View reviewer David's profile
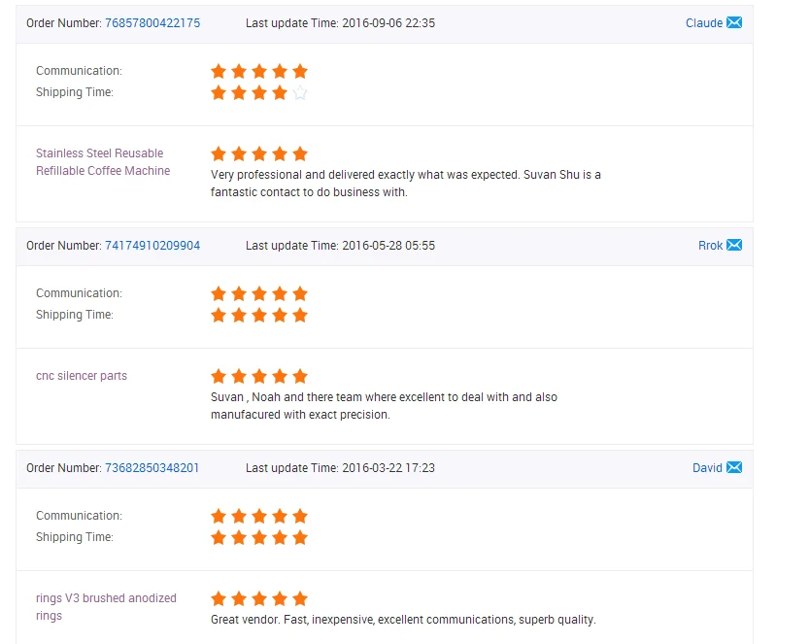The height and width of the screenshot is (644, 810). [707, 468]
